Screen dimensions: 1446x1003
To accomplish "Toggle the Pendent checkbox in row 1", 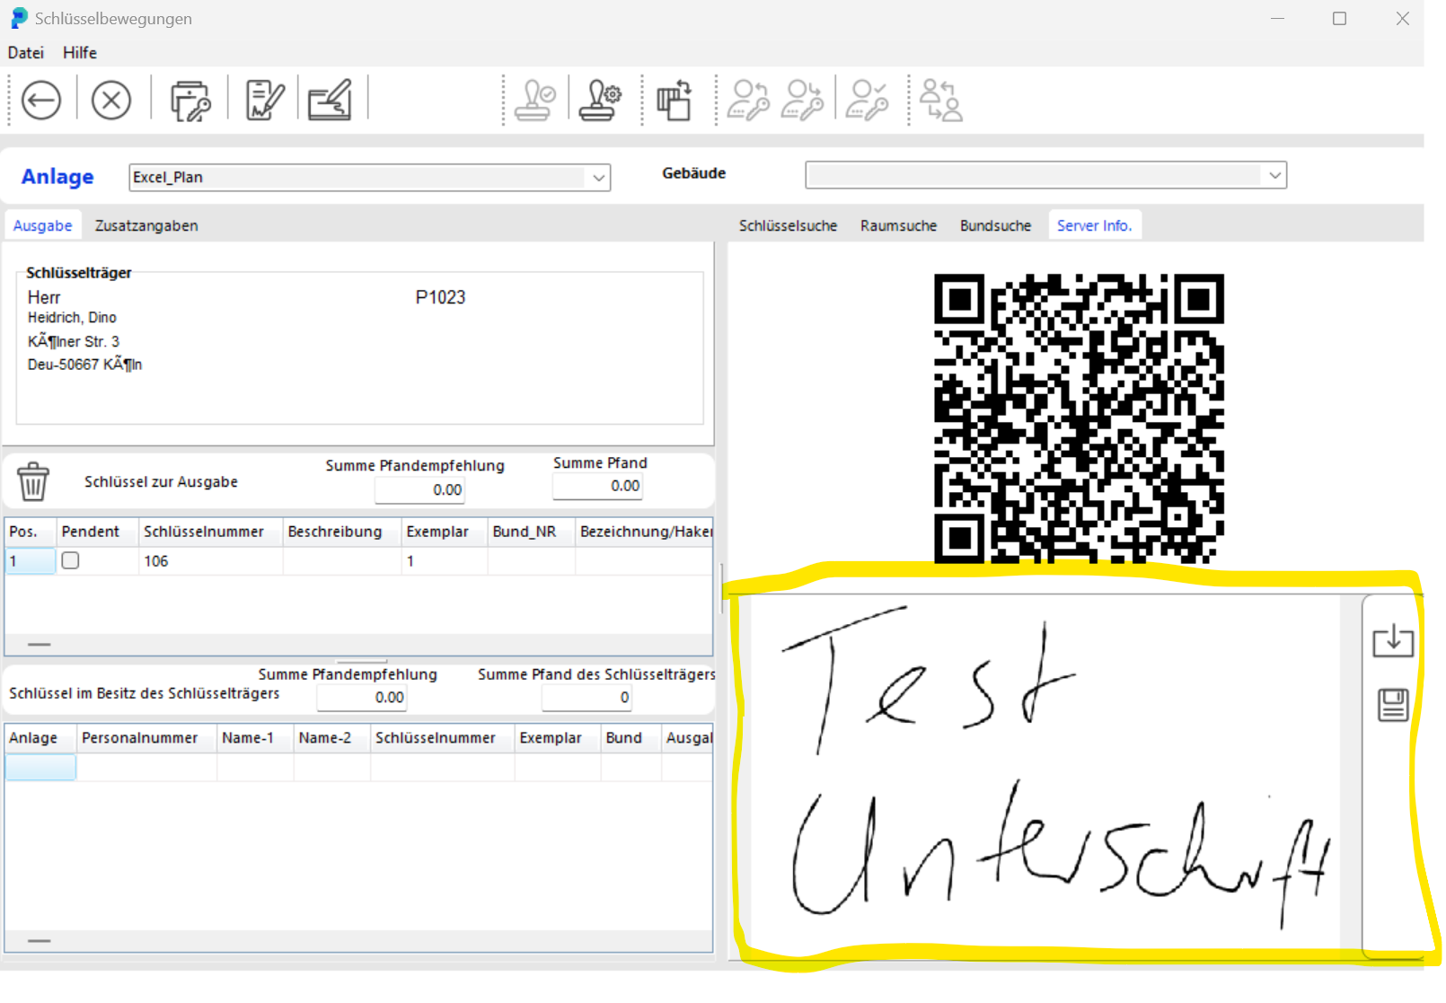I will 70,560.
